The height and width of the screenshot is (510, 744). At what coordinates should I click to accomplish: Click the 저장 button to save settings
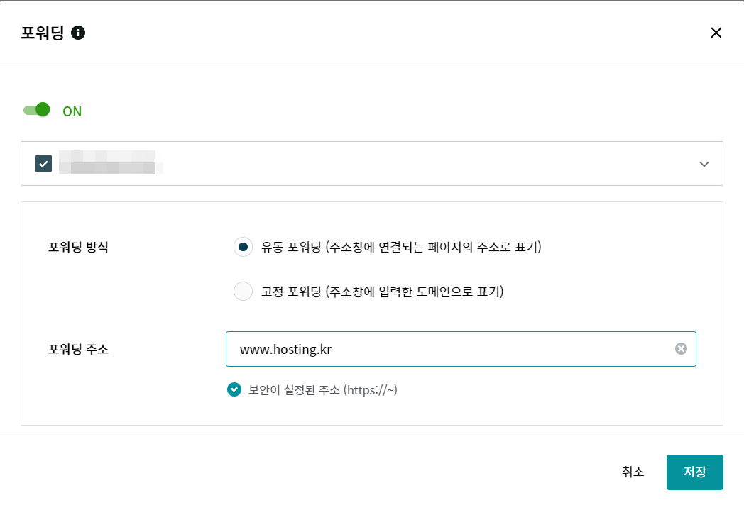tap(694, 472)
